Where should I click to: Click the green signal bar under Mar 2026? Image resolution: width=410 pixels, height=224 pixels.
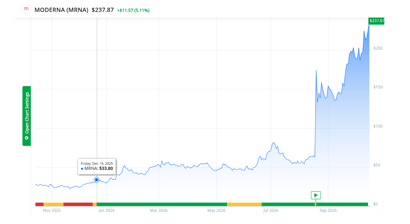coord(162,204)
